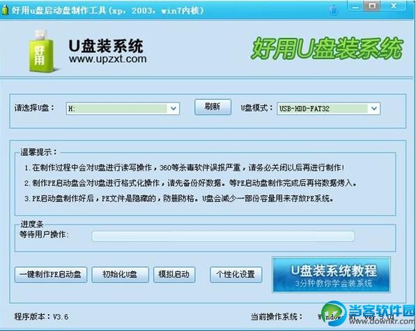Click the 刷新 refresh button
The height and width of the screenshot is (331, 416).
213,107
